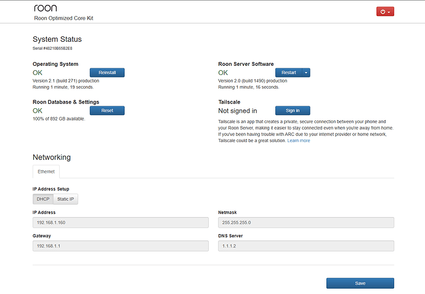
Task: Click the Netmask field 255.255.255.0
Action: click(306, 223)
